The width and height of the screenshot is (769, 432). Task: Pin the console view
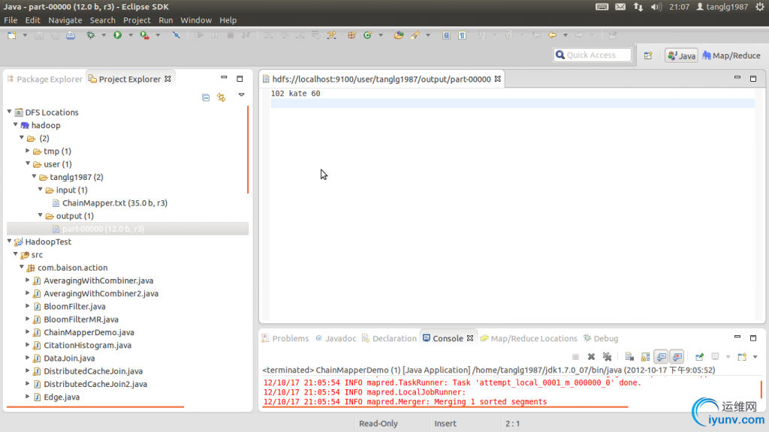click(699, 357)
